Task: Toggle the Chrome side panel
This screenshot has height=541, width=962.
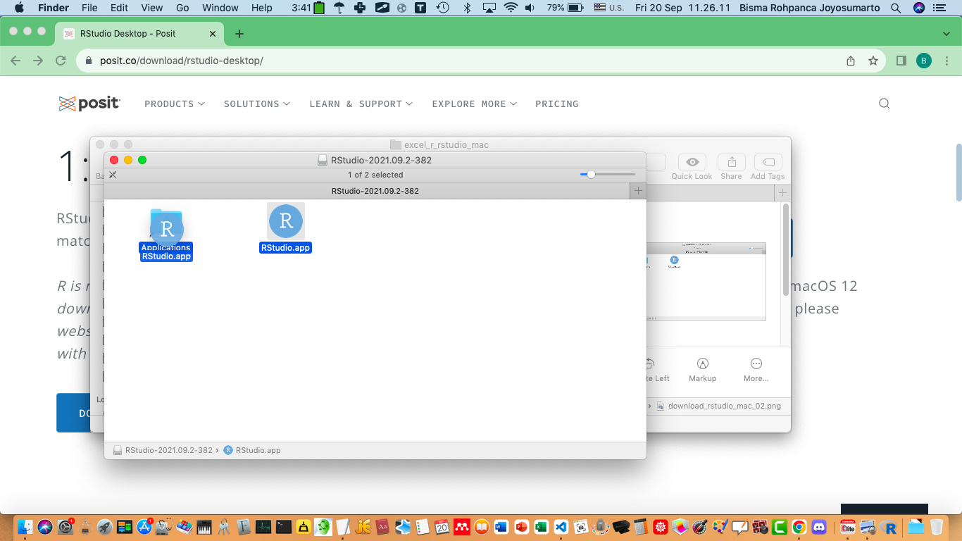Action: 901,61
